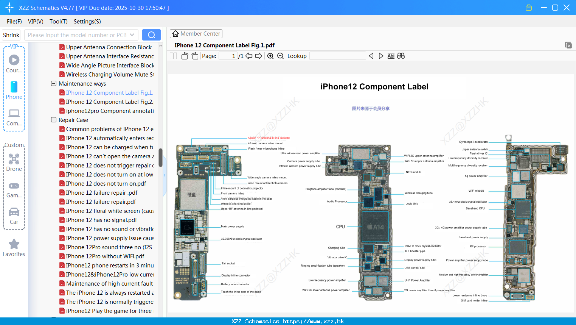Open the model number dropdown arrow
The image size is (576, 325).
pos(132,35)
